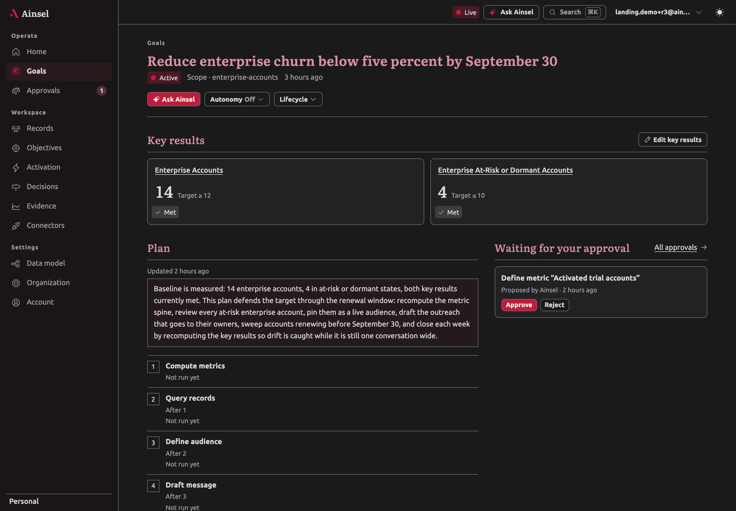Click the Personal workspace label
The image size is (736, 511).
(24, 501)
